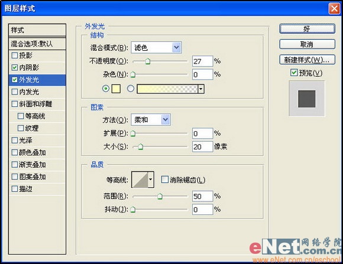
Task: Select the solid color radio button
Action: pos(106,89)
